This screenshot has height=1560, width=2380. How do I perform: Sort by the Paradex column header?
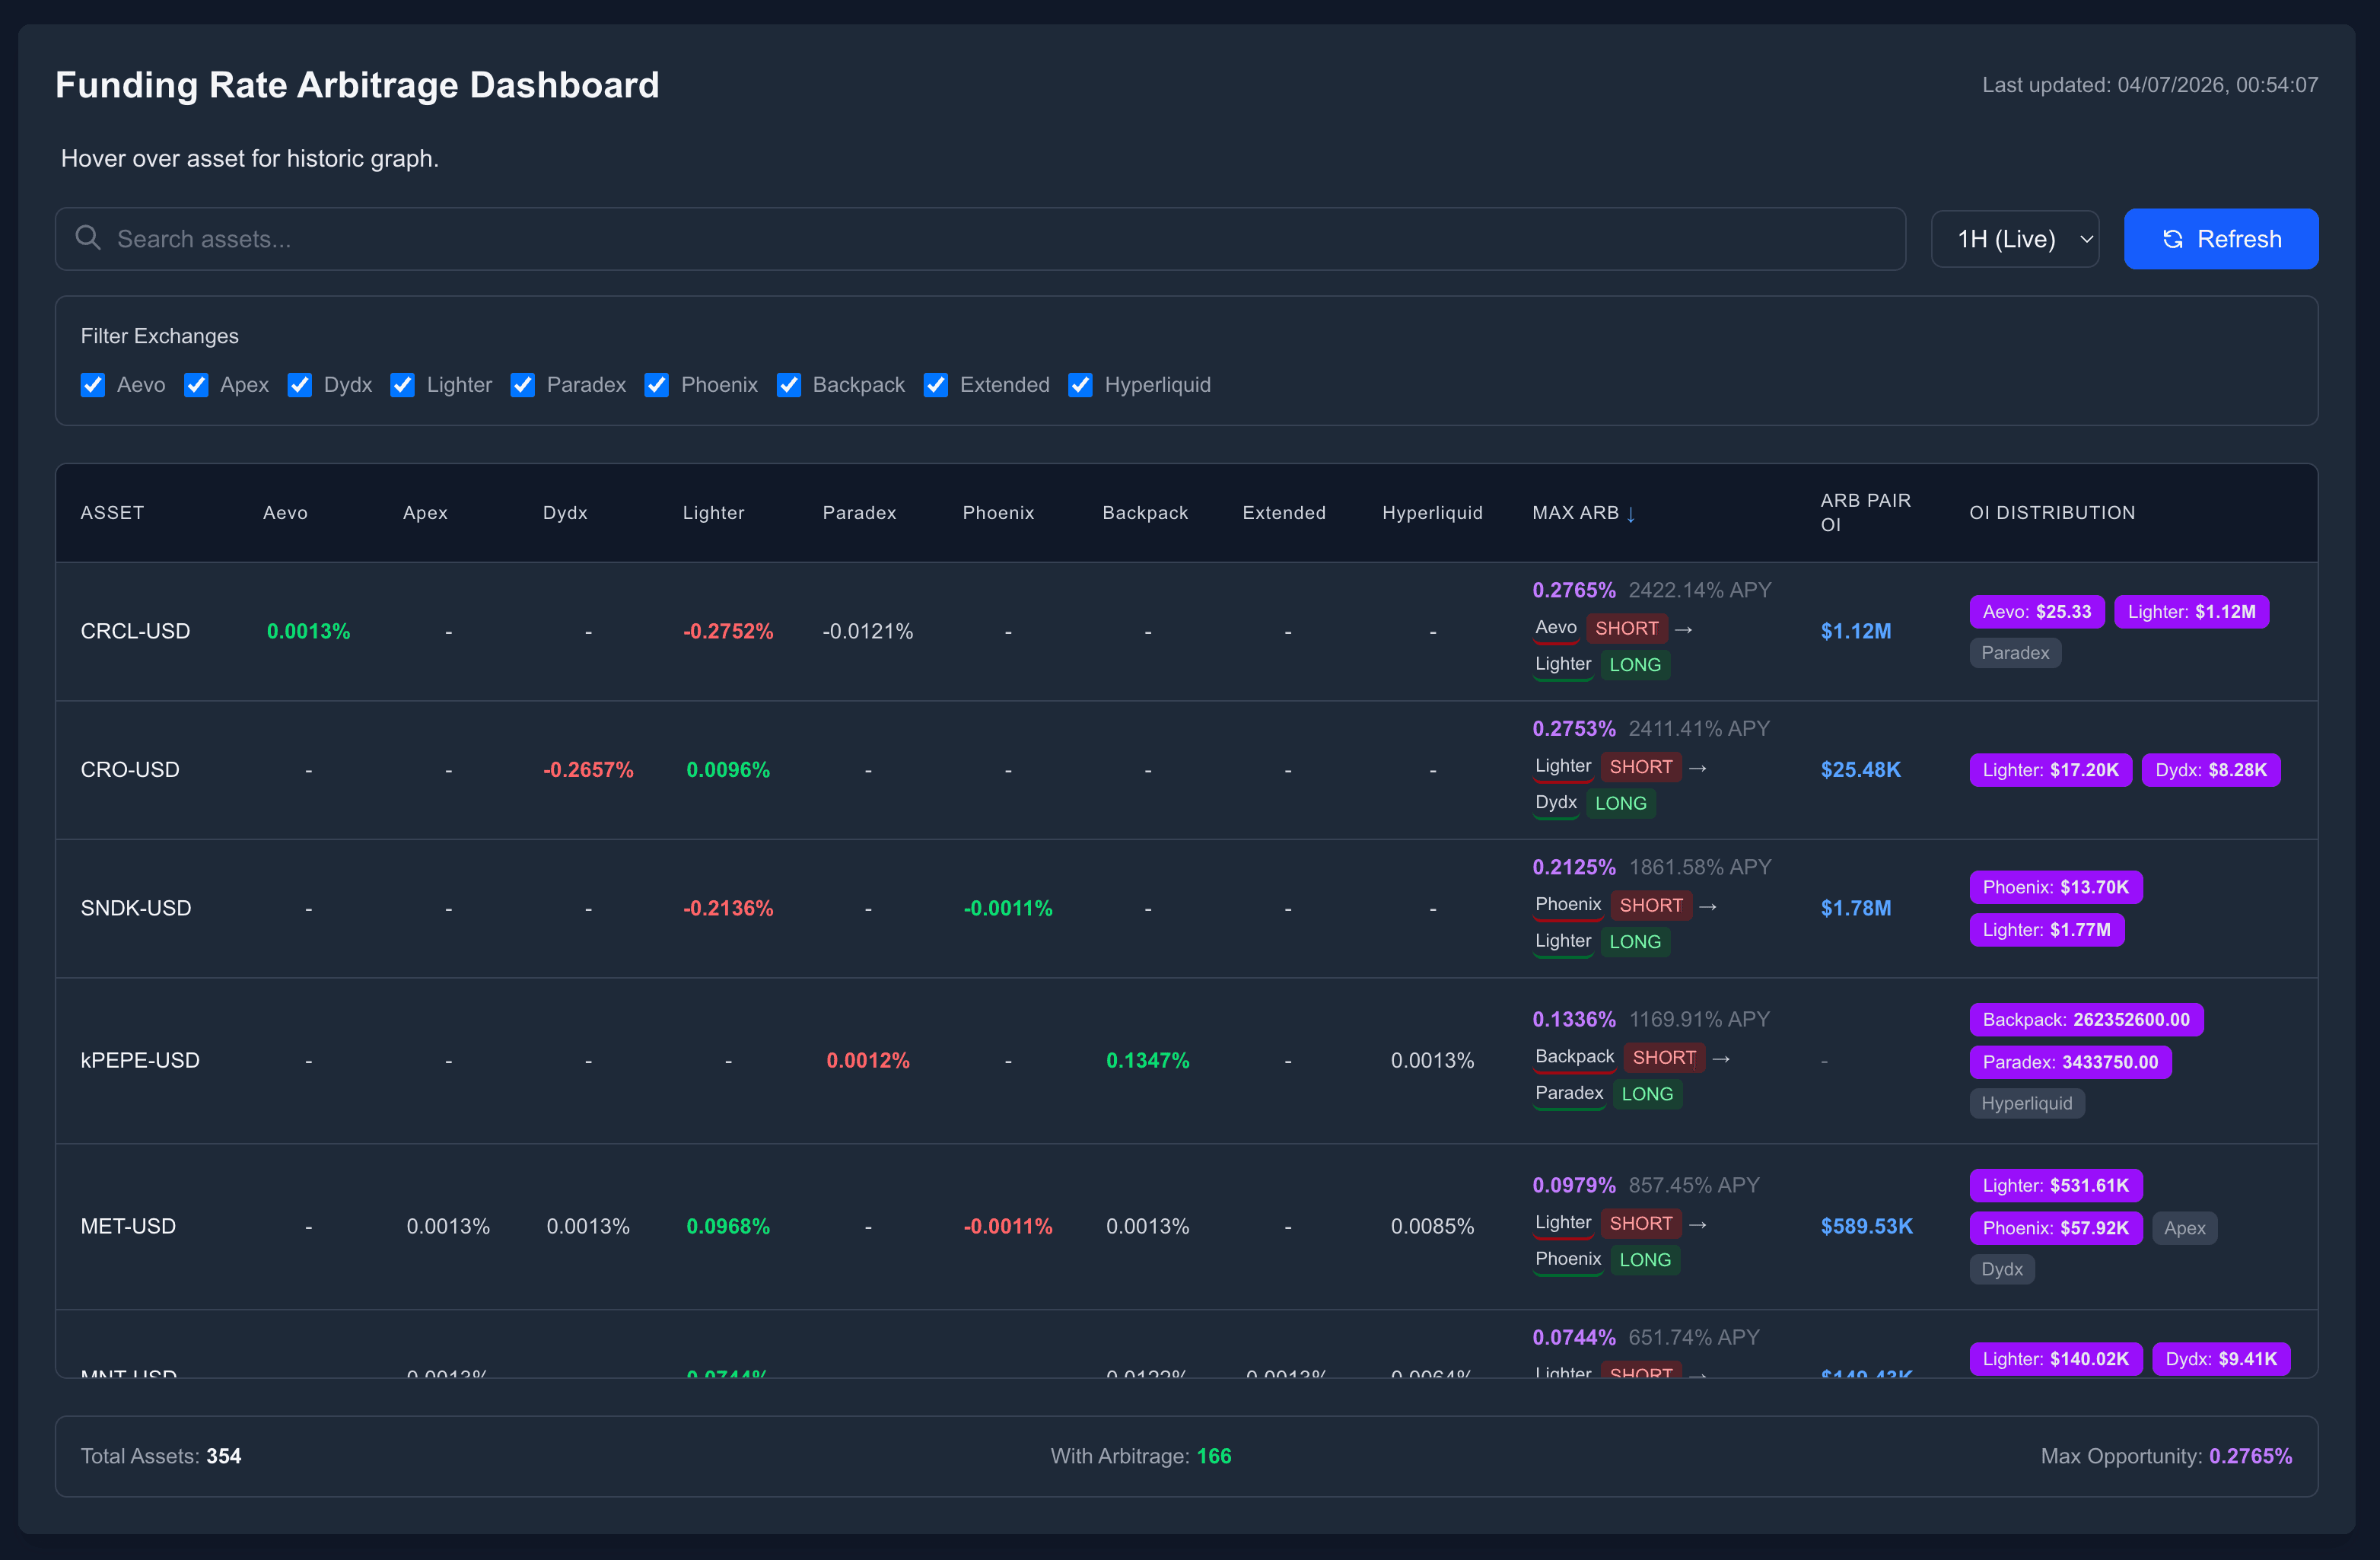pyautogui.click(x=859, y=513)
